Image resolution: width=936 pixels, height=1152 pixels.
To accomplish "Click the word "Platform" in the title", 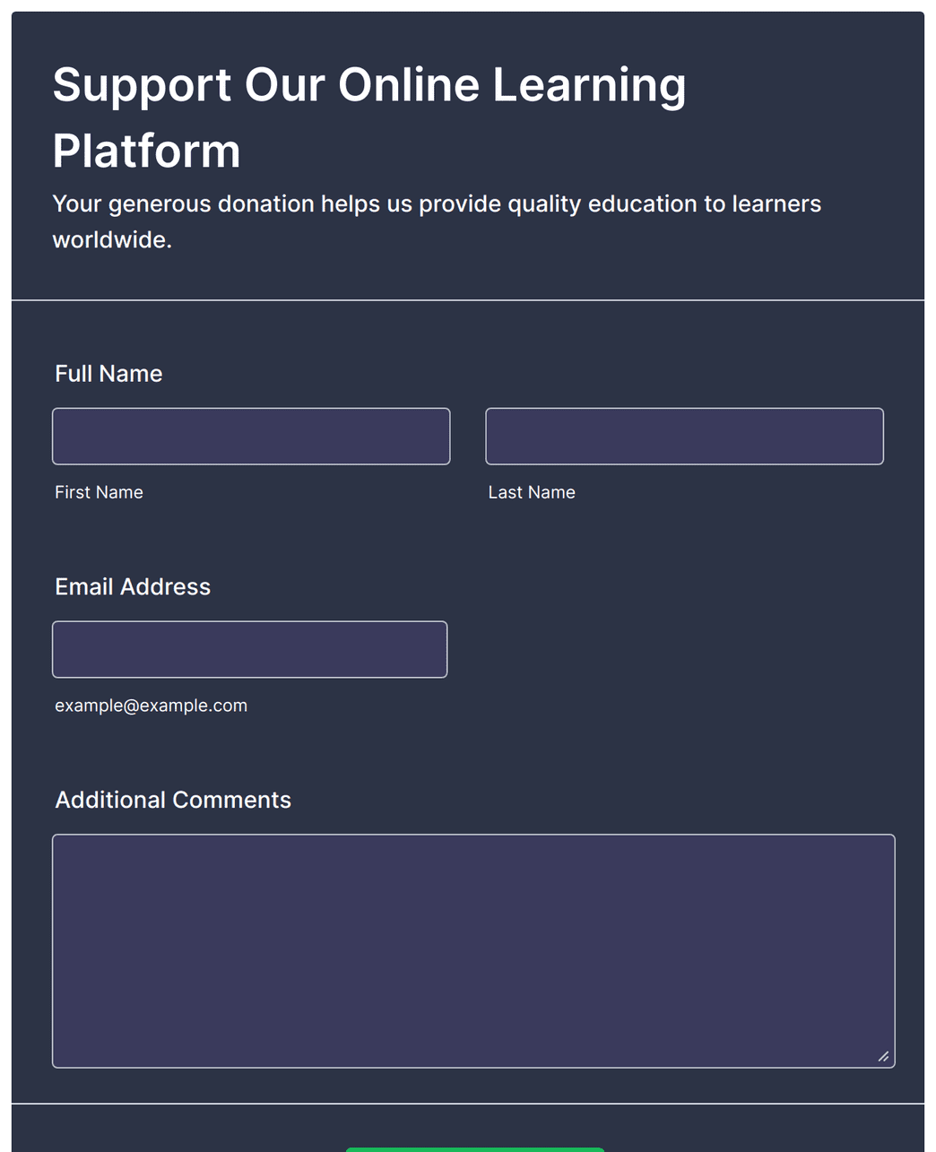I will (146, 151).
